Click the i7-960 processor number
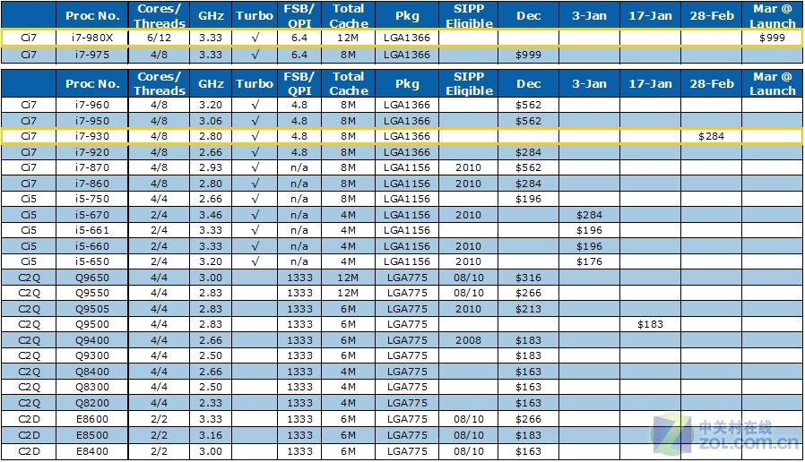The height and width of the screenshot is (462, 805). click(x=92, y=105)
